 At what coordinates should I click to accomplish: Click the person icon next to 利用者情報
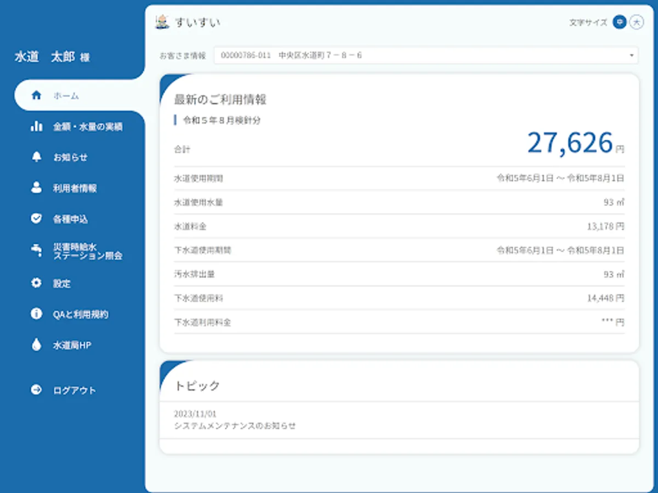pyautogui.click(x=36, y=188)
